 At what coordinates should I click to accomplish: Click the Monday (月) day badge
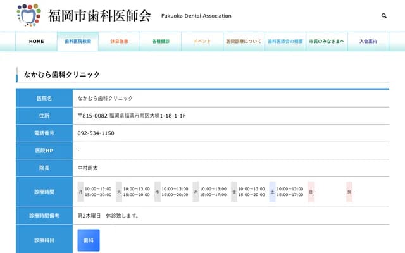coord(80,191)
